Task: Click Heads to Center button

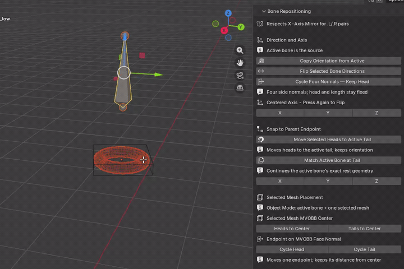Action: click(x=292, y=229)
